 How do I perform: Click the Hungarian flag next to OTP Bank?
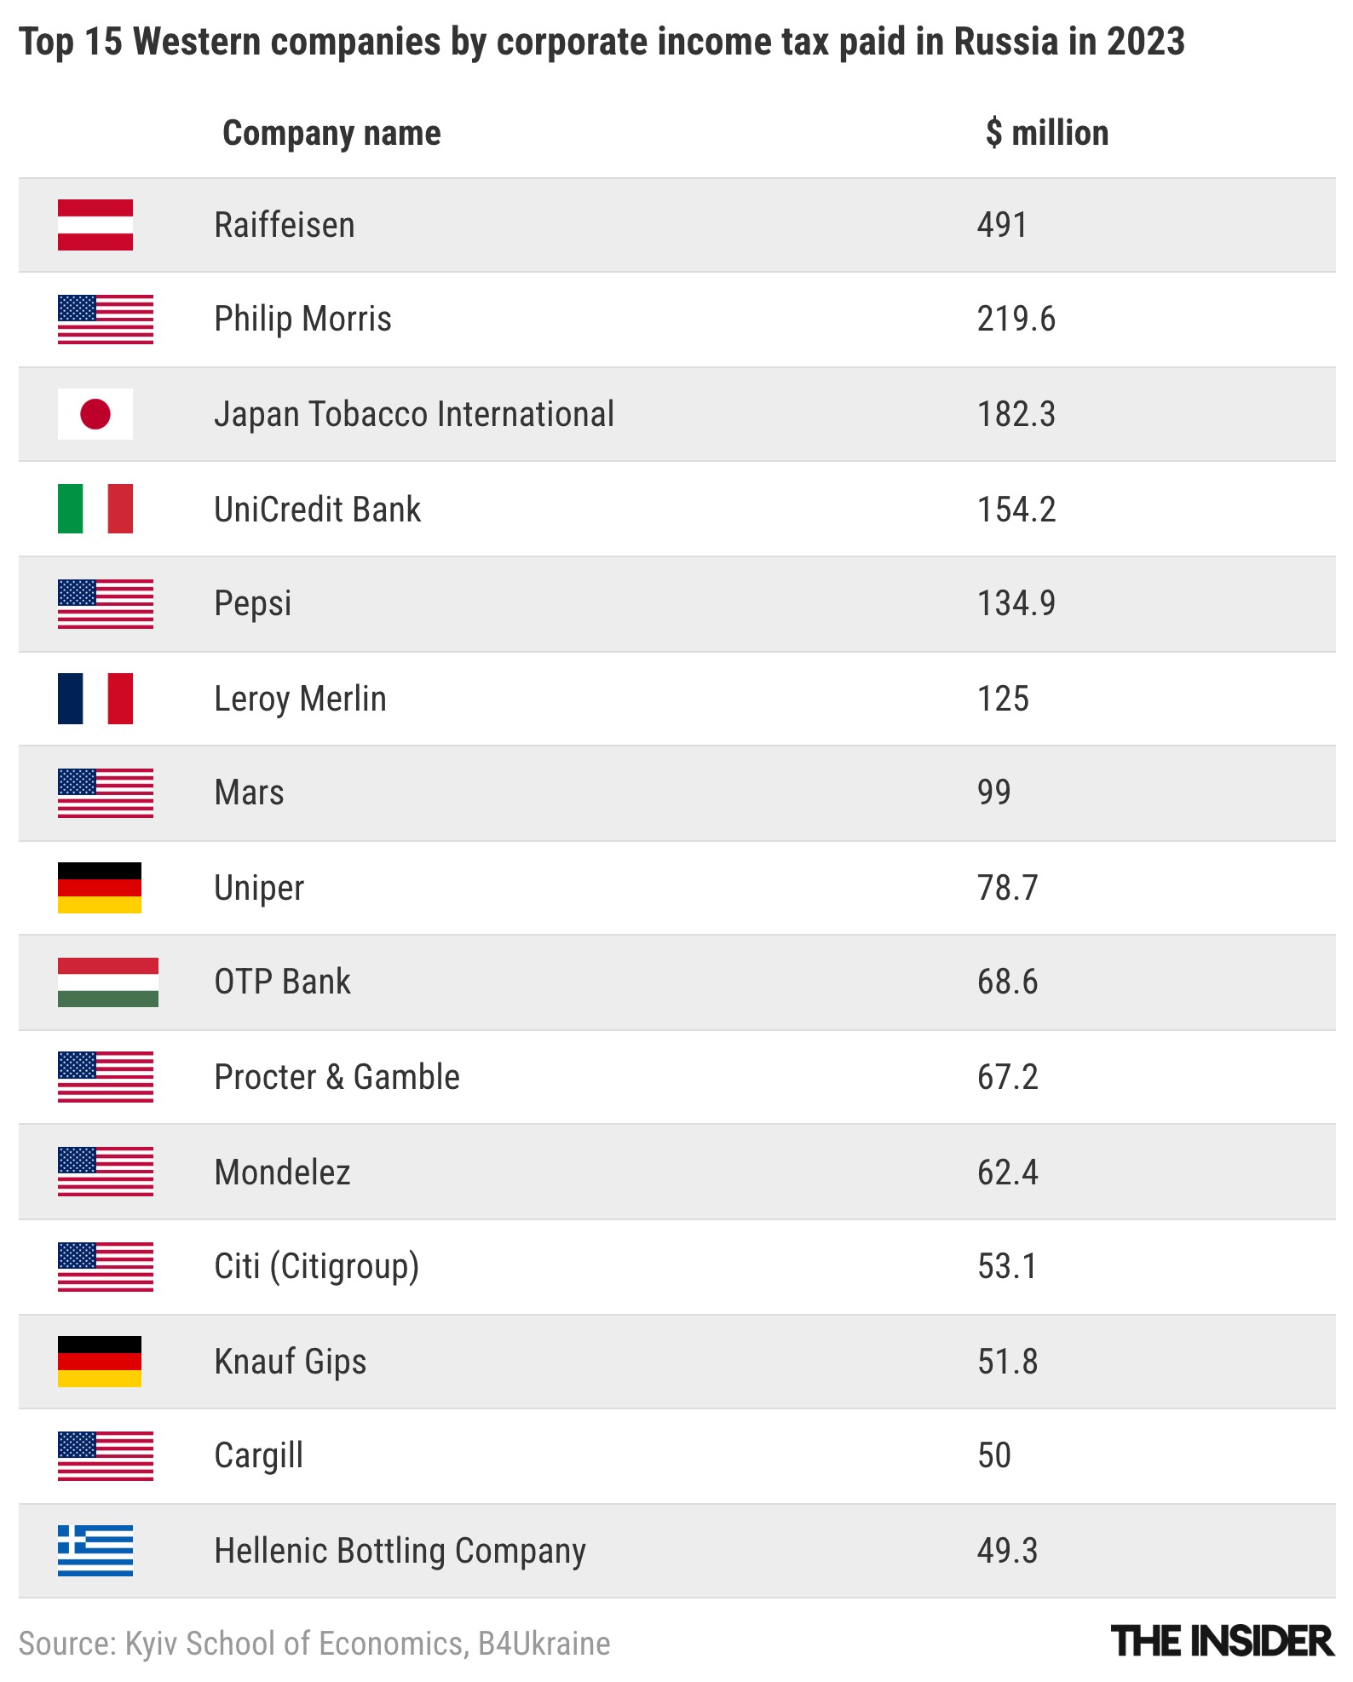107,982
